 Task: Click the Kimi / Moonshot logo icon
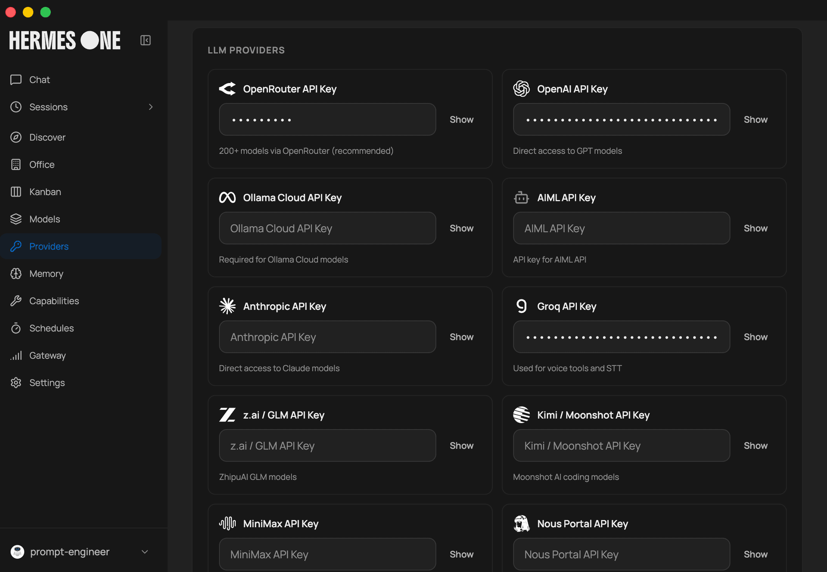(522, 415)
